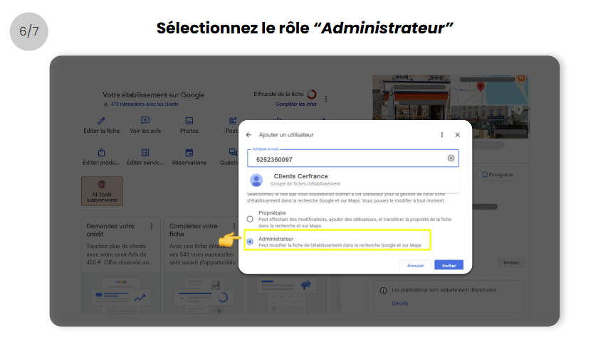Open Éditer produits bag icon
The width and height of the screenshot is (608, 341).
pyautogui.click(x=101, y=153)
